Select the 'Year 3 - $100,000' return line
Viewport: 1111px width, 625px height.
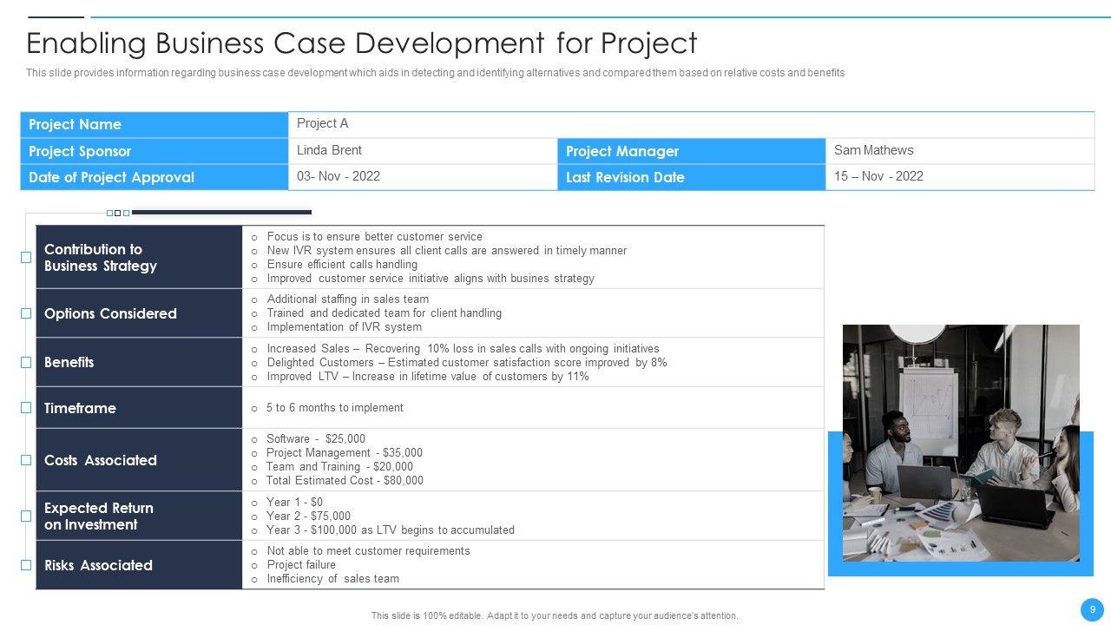391,530
